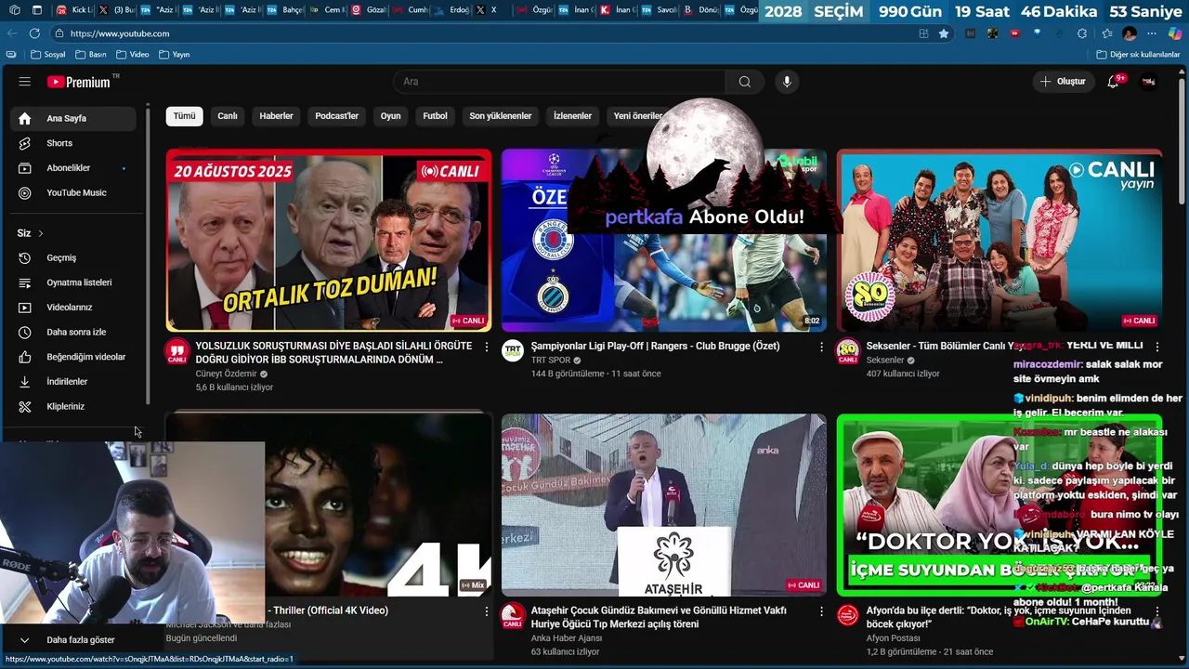This screenshot has height=669, width=1189.
Task: Open the TRT SPOR channel name link
Action: [x=551, y=360]
